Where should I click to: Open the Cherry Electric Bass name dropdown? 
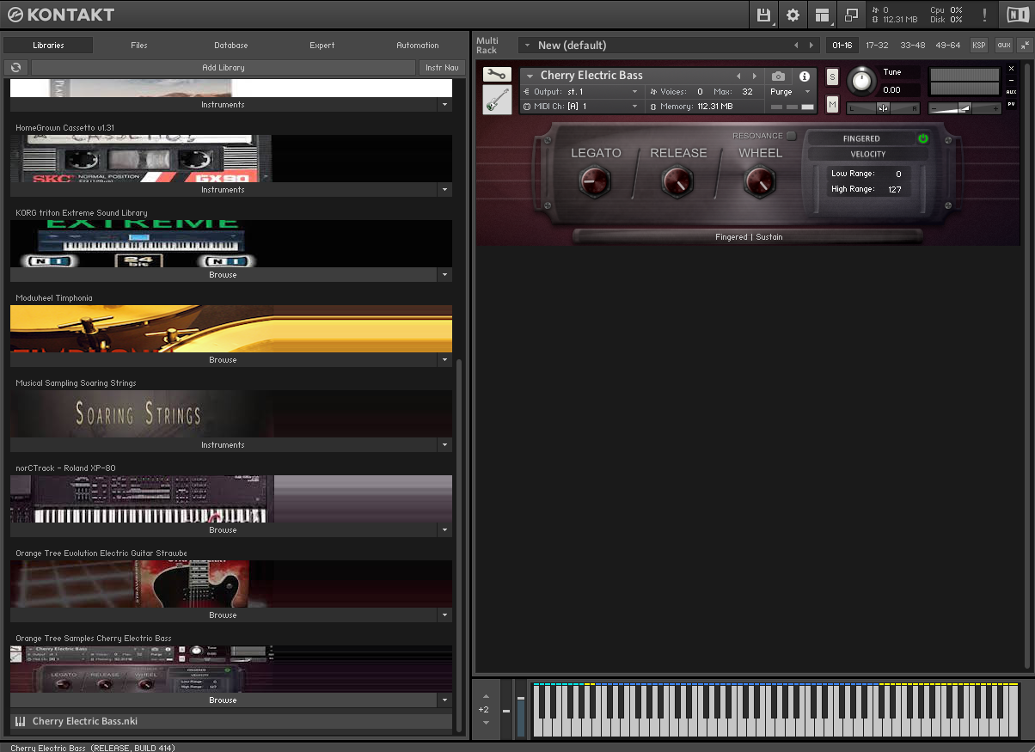(530, 76)
